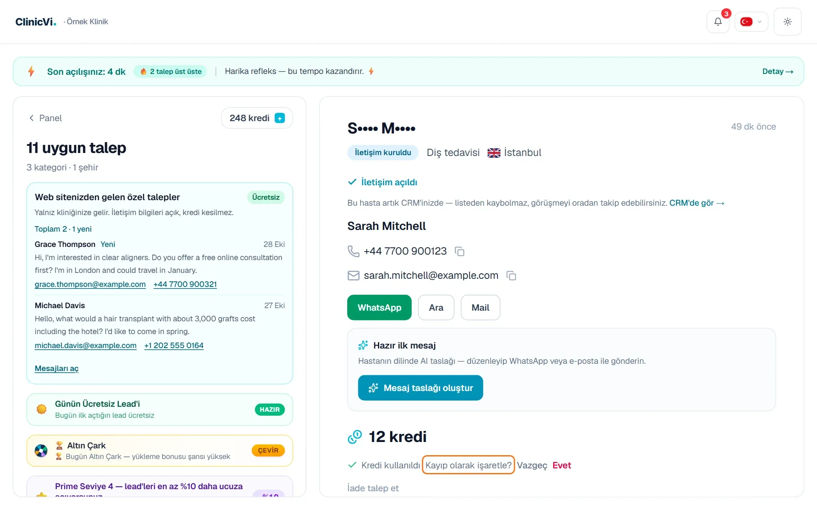Screen dimensions: 817x510
Task: Follow the CRM'de gör link
Action: 697,203
